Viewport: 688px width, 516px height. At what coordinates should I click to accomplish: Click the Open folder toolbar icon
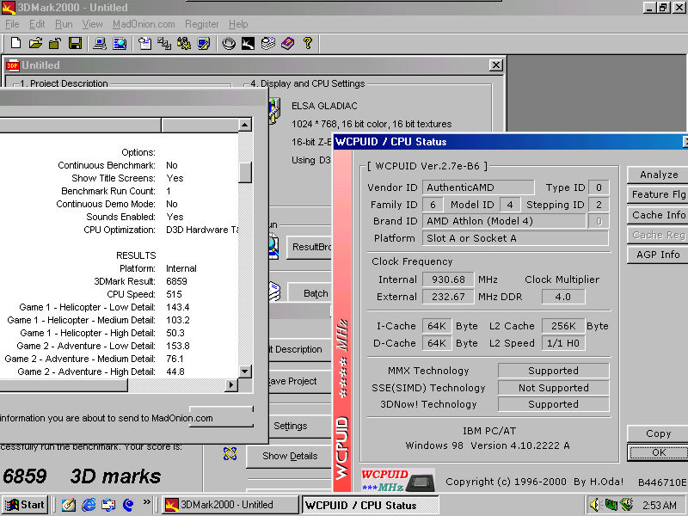[35, 43]
